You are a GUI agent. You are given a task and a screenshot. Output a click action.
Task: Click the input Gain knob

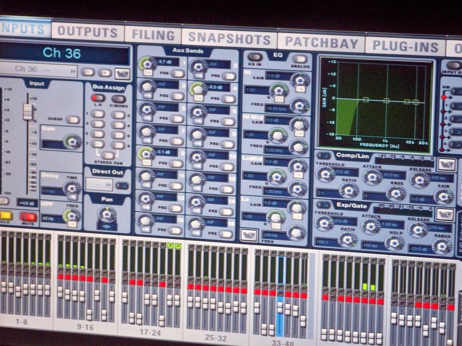[x=73, y=141]
